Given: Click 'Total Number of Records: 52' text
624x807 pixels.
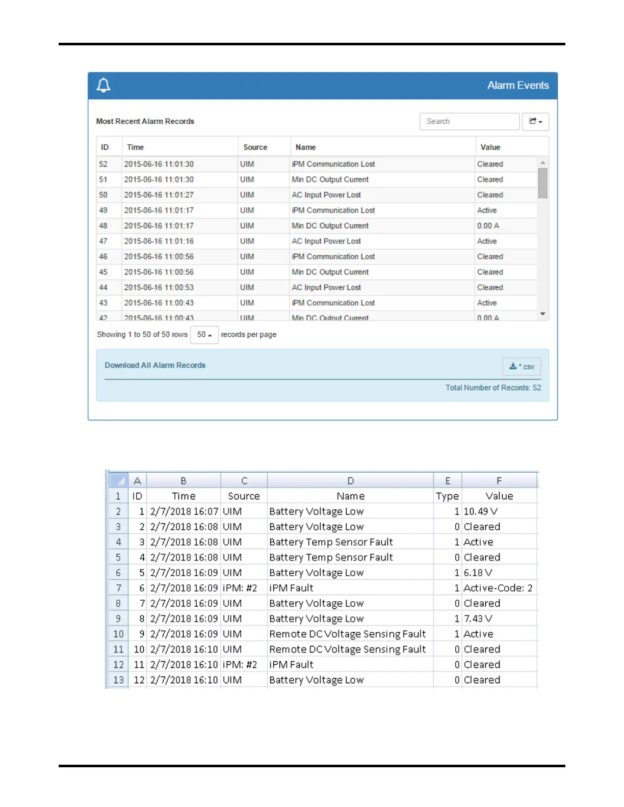Looking at the screenshot, I should click(493, 388).
